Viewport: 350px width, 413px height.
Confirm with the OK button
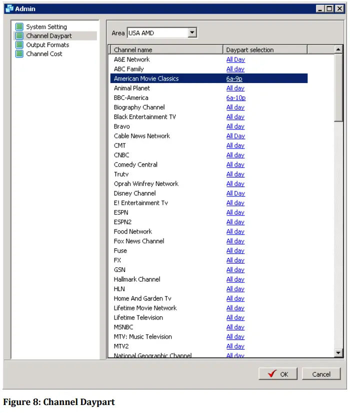(278, 374)
